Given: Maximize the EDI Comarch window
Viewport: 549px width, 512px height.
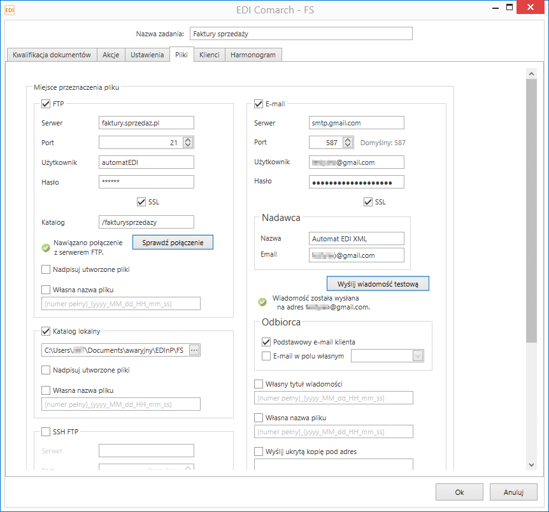Looking at the screenshot, I should 510,8.
